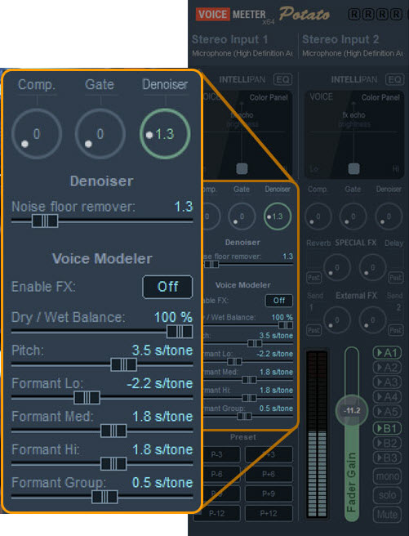Open the EQ for Stereo Input 2

click(394, 79)
